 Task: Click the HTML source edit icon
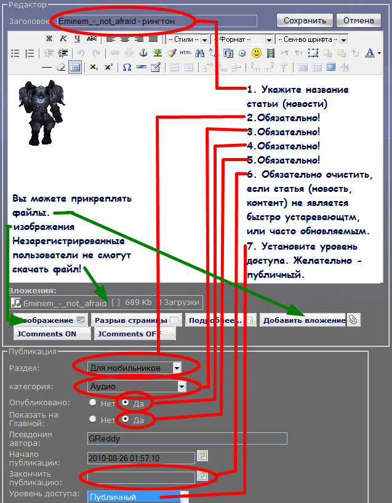(x=185, y=53)
